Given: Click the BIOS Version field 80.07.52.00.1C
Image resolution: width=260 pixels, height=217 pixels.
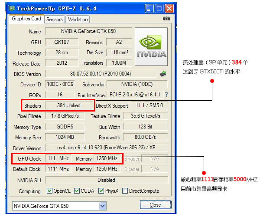Looking at the screenshot, I should 101,74.
